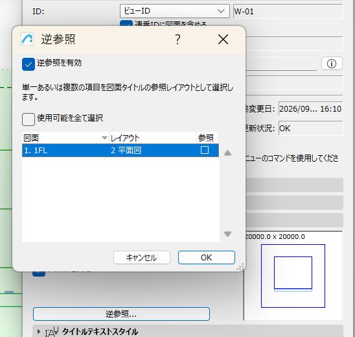Expand the タイトルテキストスタイル section
Screen dimensions: 355x337
point(39,332)
